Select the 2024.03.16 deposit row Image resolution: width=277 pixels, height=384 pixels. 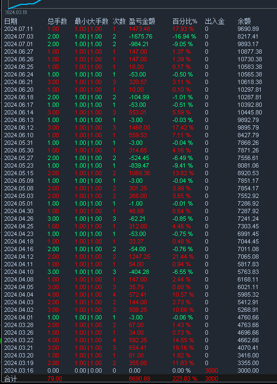point(138,370)
